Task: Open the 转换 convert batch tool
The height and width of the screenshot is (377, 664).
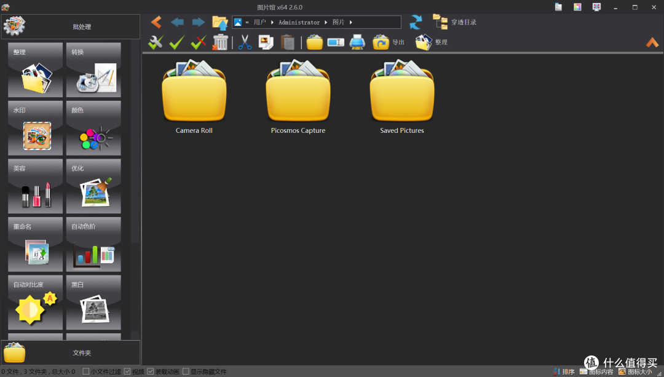Action: pyautogui.click(x=93, y=70)
